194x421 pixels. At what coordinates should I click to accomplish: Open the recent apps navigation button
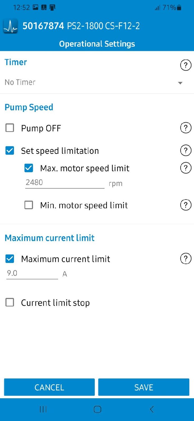pos(43,409)
